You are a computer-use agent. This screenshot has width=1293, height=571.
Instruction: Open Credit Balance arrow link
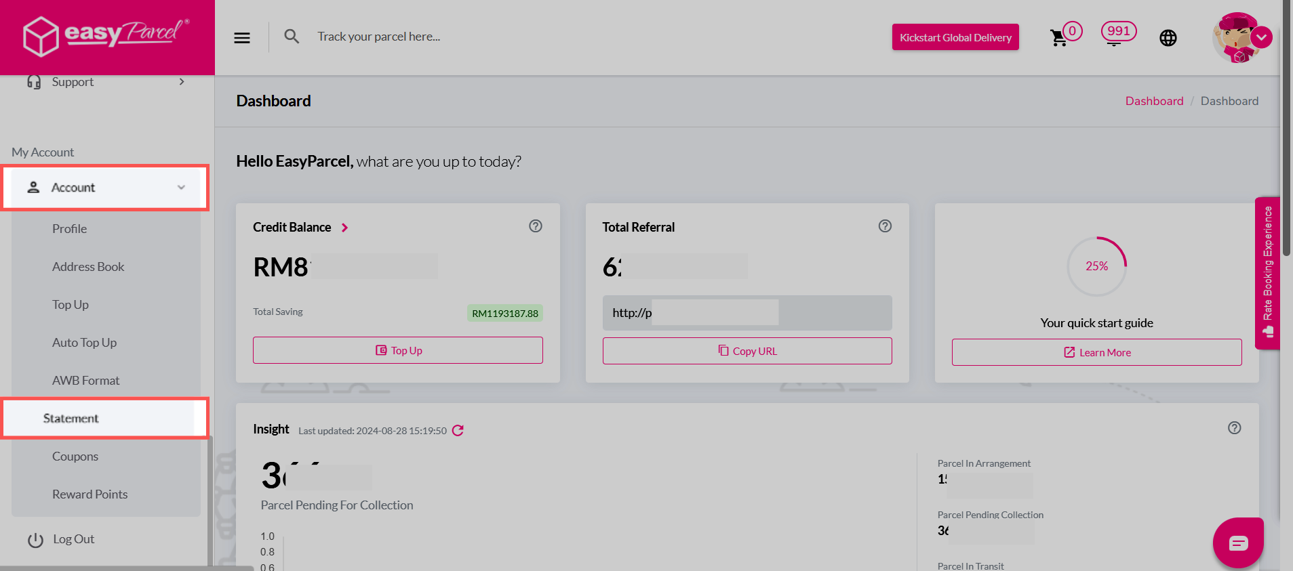coord(344,228)
